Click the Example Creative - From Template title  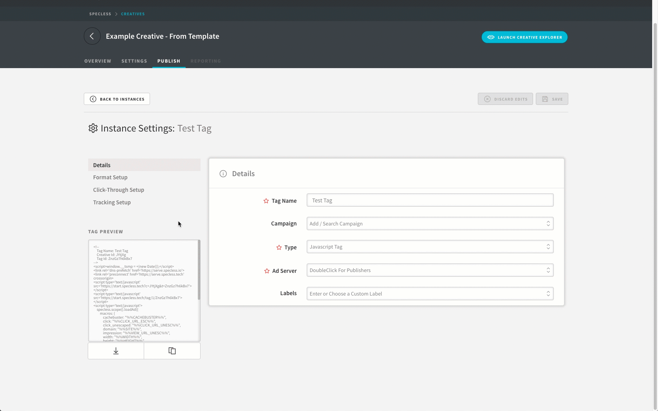point(163,36)
